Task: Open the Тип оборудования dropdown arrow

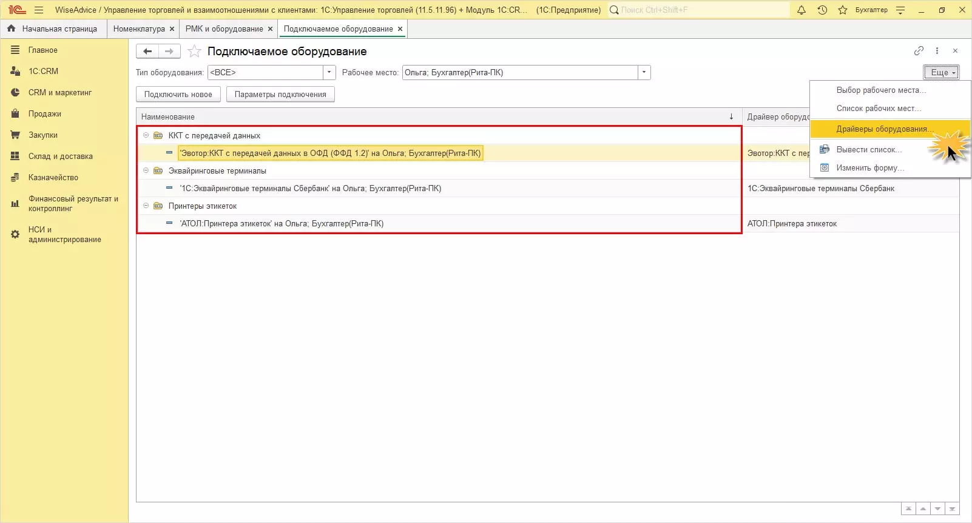Action: [x=329, y=72]
